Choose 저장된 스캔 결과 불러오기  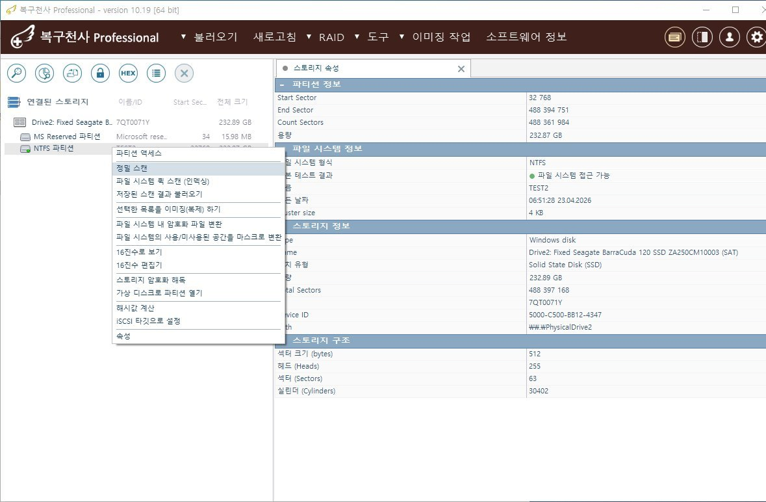[x=198, y=194]
